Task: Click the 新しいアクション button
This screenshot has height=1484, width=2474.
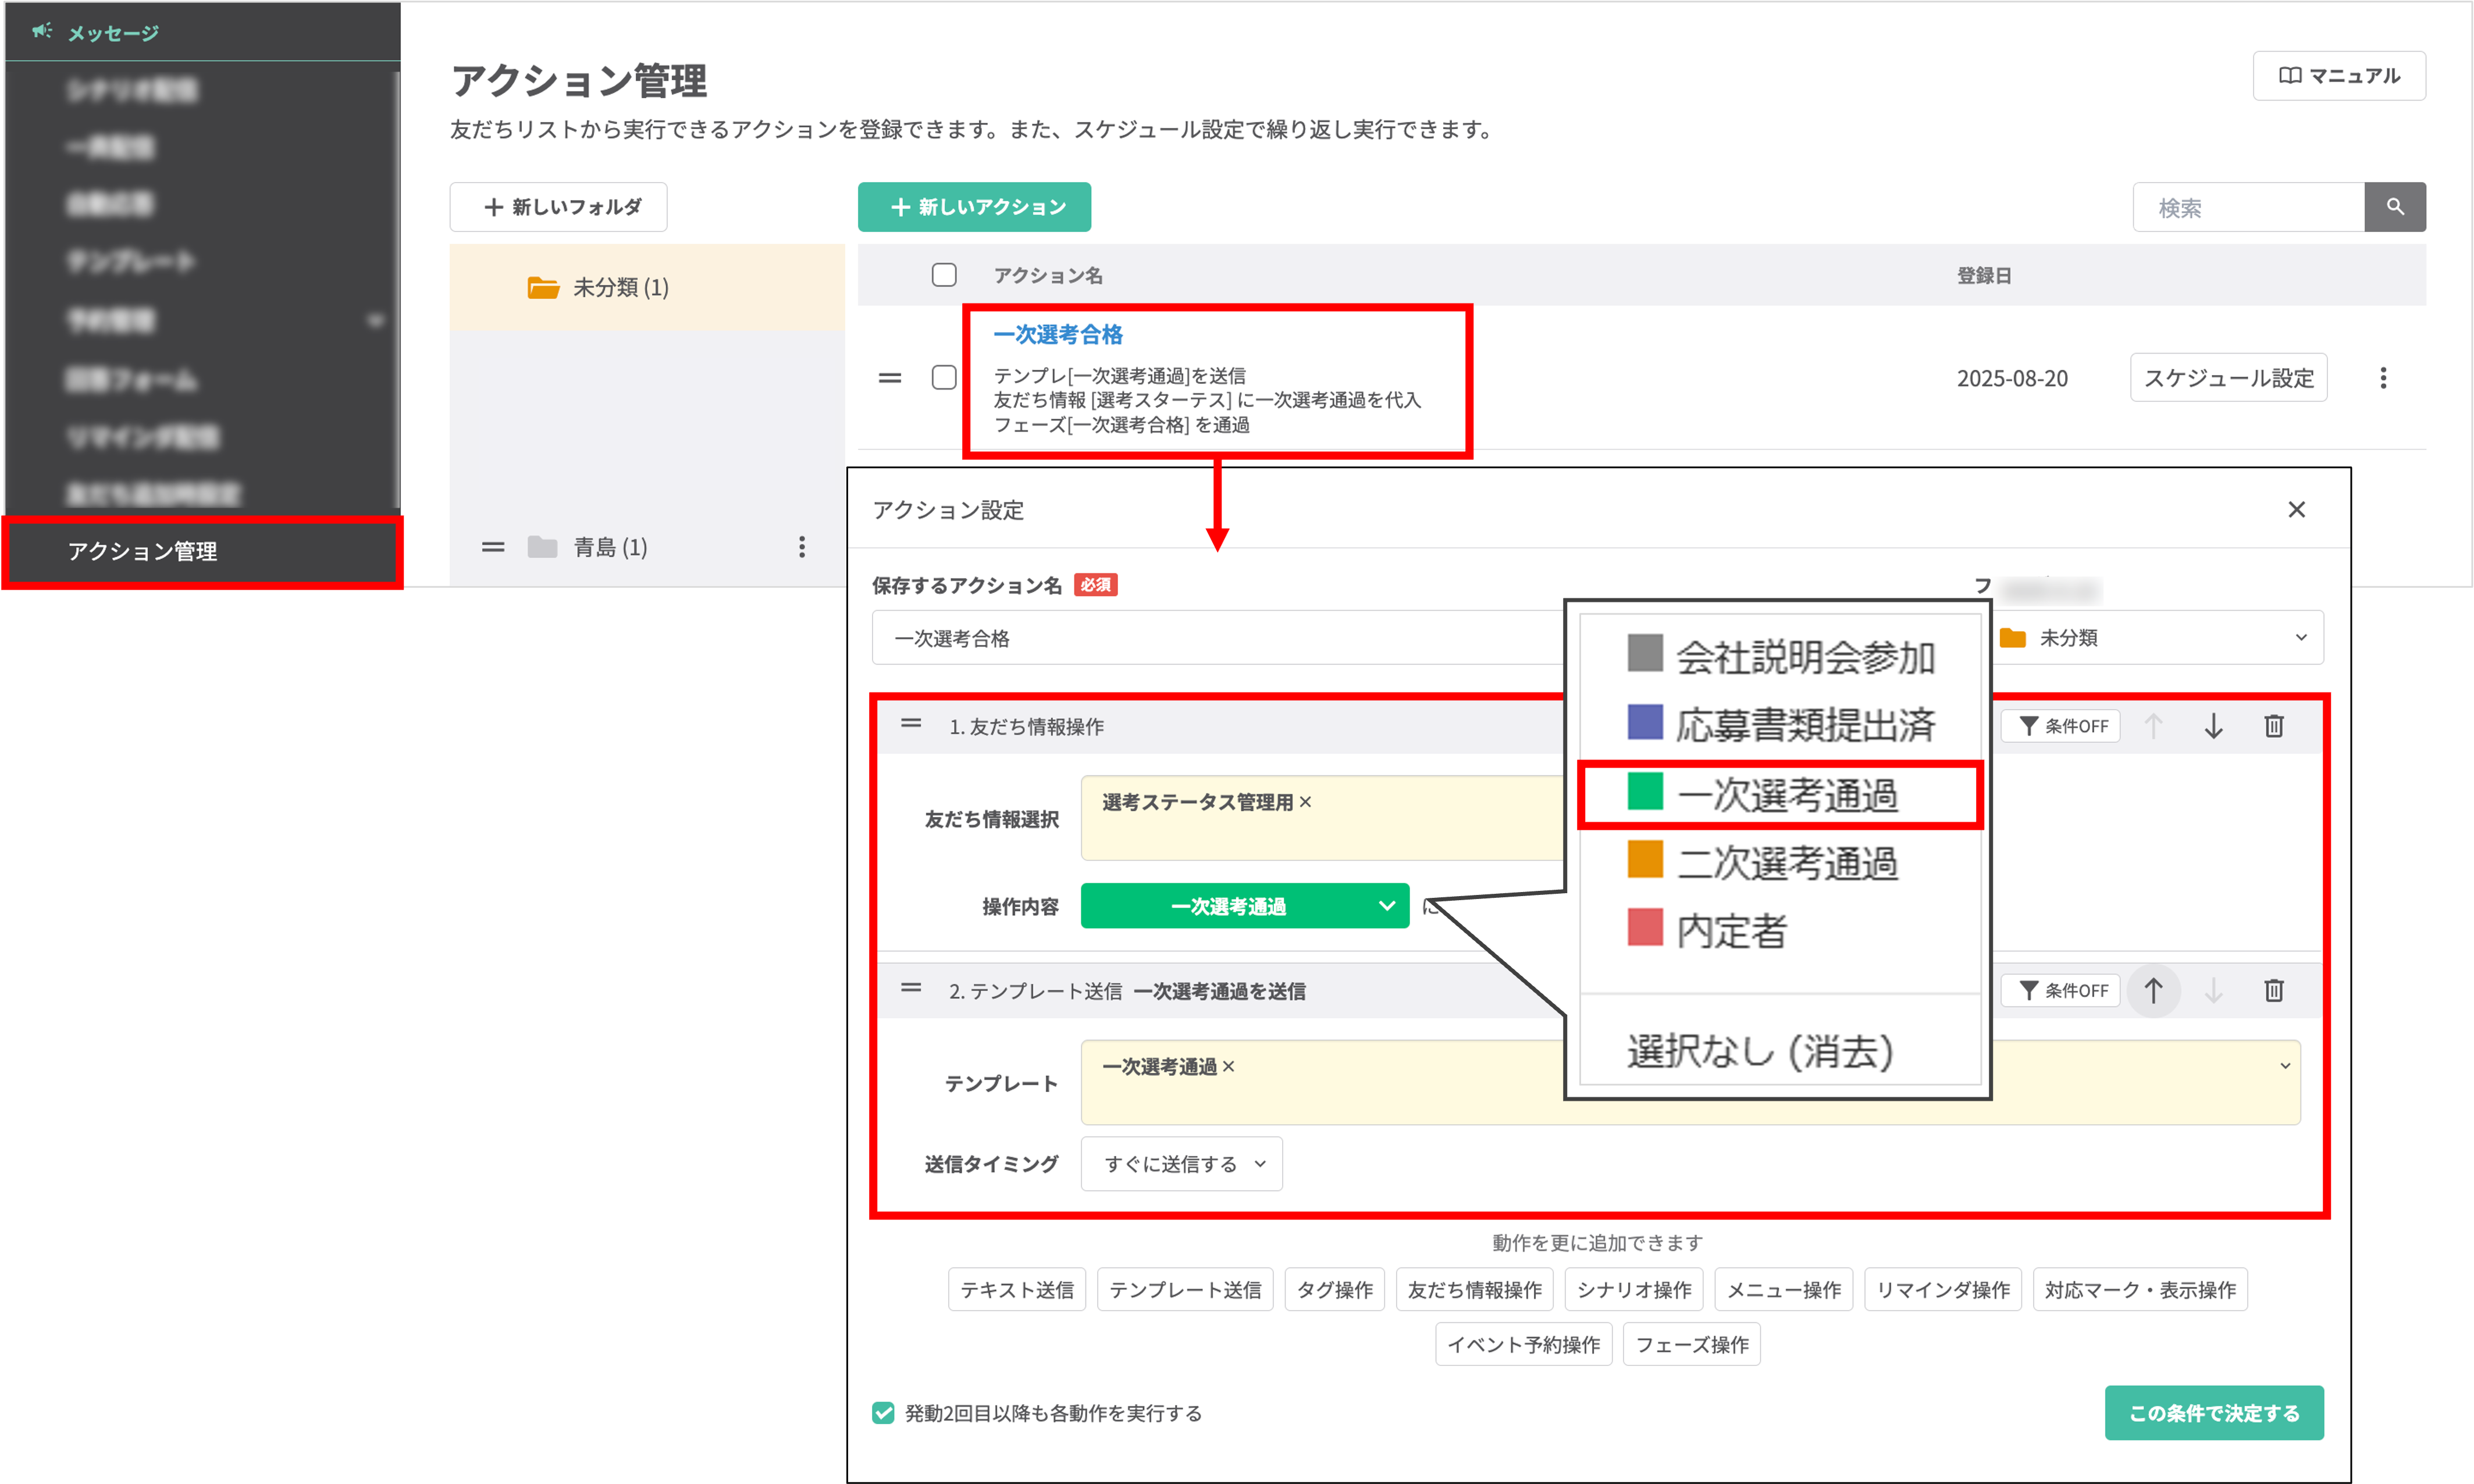Action: [973, 207]
